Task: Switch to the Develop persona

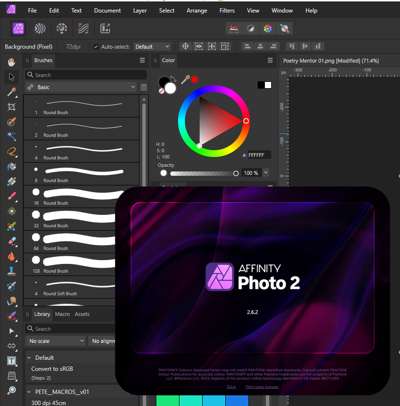Action: pos(61,28)
